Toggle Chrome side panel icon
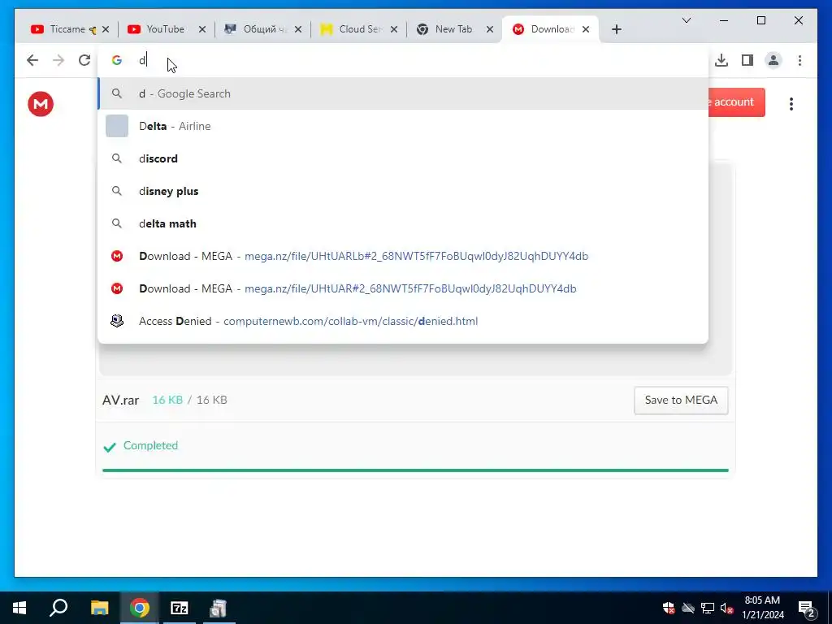The height and width of the screenshot is (624, 832). 747,60
